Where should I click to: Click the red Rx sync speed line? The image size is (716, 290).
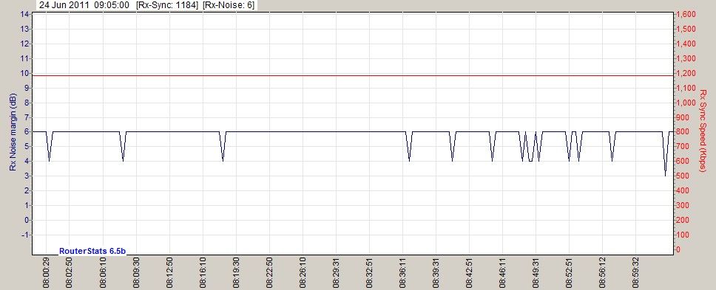353,75
